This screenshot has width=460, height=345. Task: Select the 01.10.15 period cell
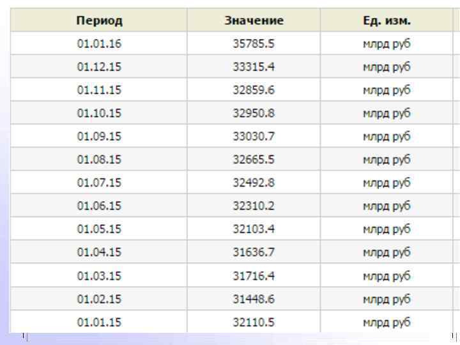pos(99,113)
